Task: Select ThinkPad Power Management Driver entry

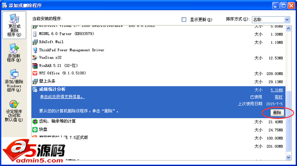Action: 159,50
